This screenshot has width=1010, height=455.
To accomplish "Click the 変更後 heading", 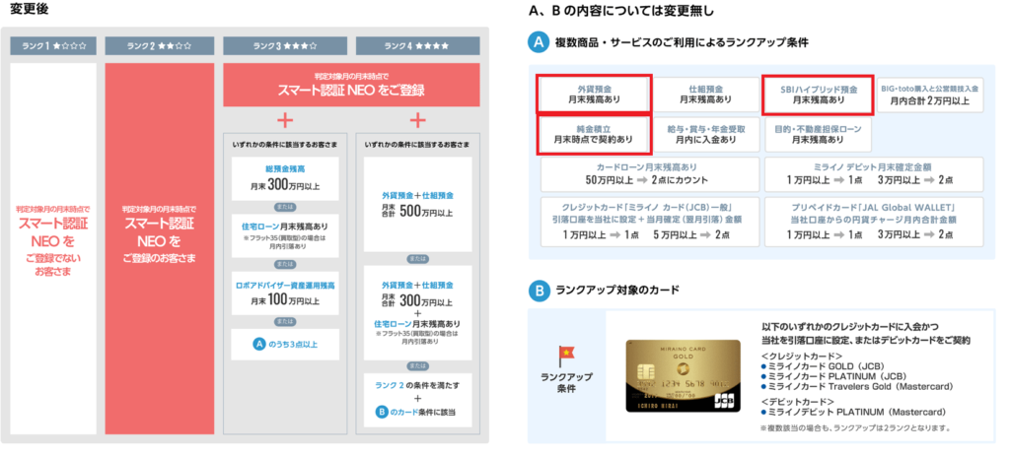I will (29, 10).
